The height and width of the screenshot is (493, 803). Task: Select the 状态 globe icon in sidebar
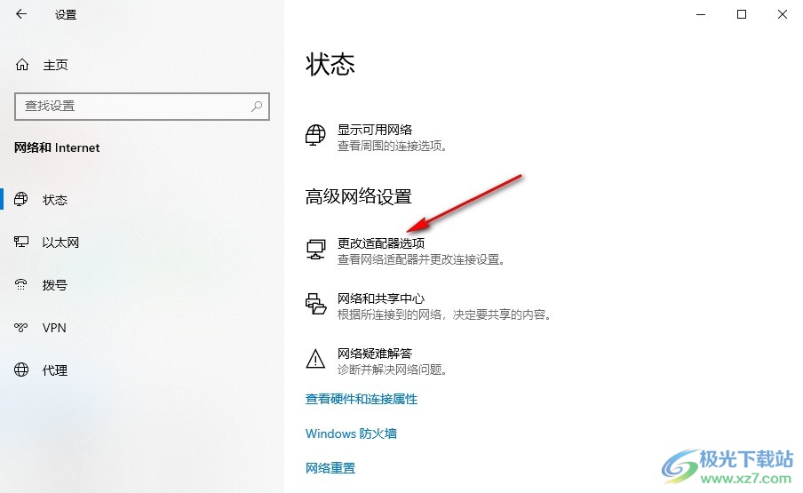pos(21,199)
